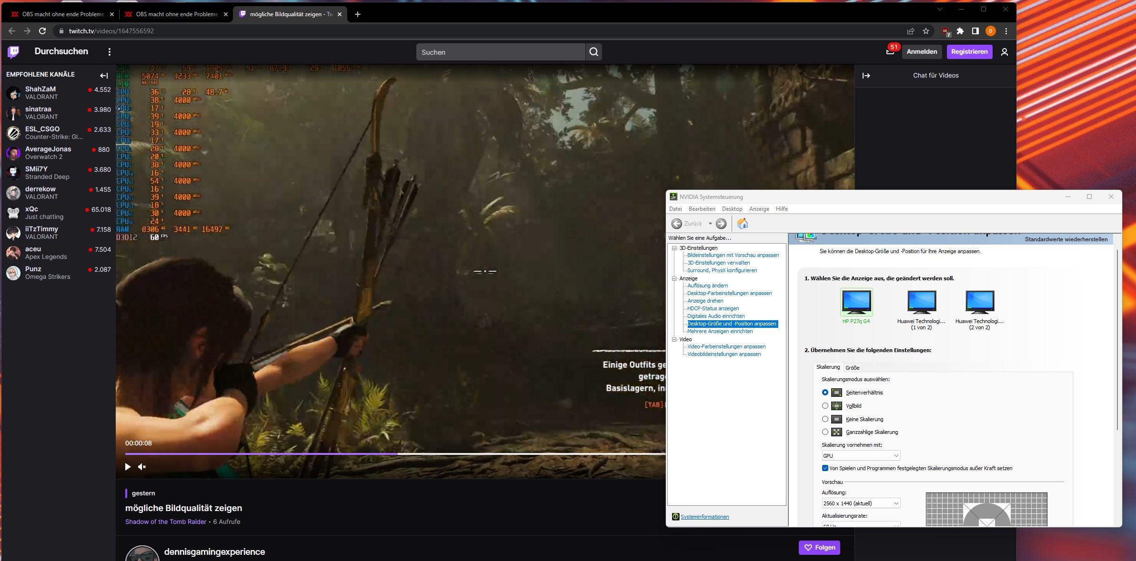Screen dimensions: 1136x561
Task: Bookmark this page with the star icon
Action: pyautogui.click(x=926, y=31)
